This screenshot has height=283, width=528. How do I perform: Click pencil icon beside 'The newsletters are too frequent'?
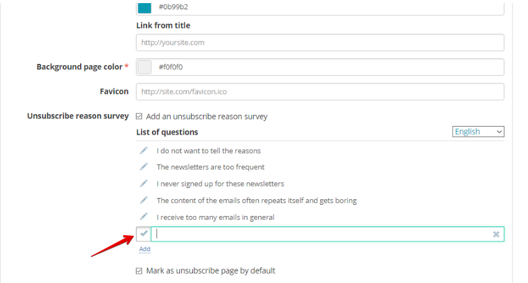(144, 167)
